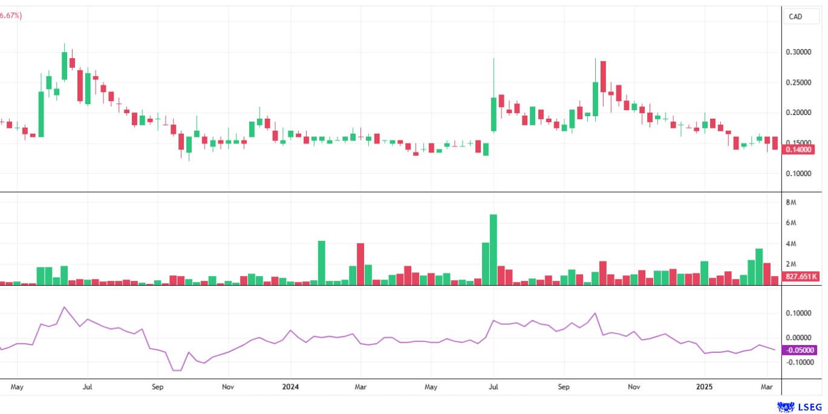
Task: Click the red 6.67% change text
Action: click(11, 16)
